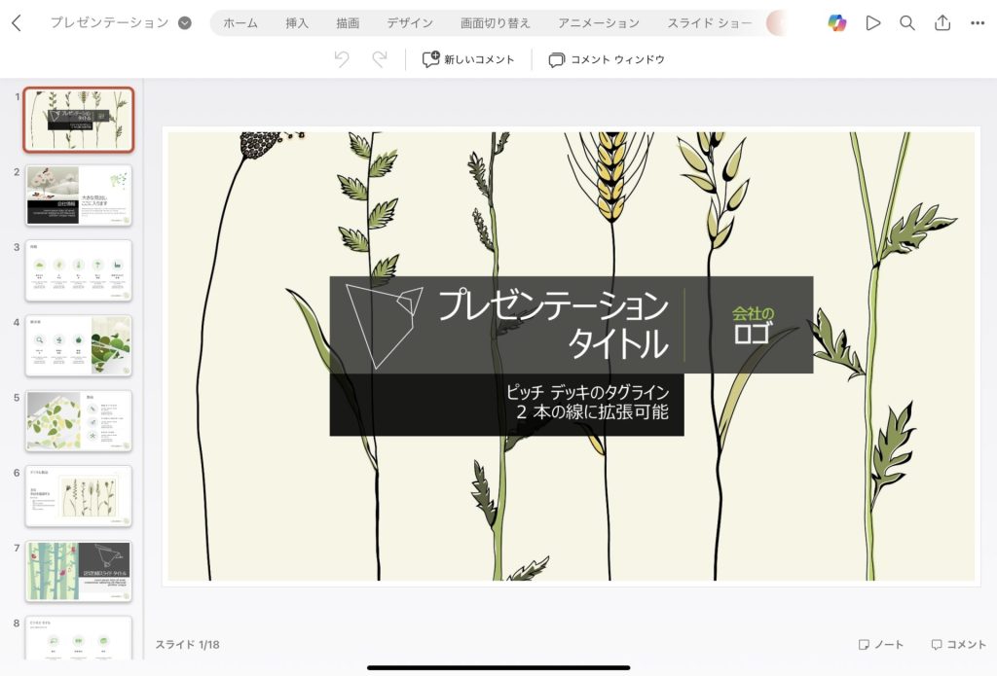Expand the presentation title dropdown
Image resolution: width=997 pixels, height=676 pixels.
184,23
